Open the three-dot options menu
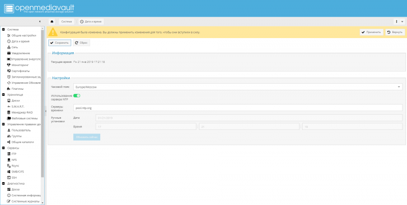 click(x=397, y=22)
